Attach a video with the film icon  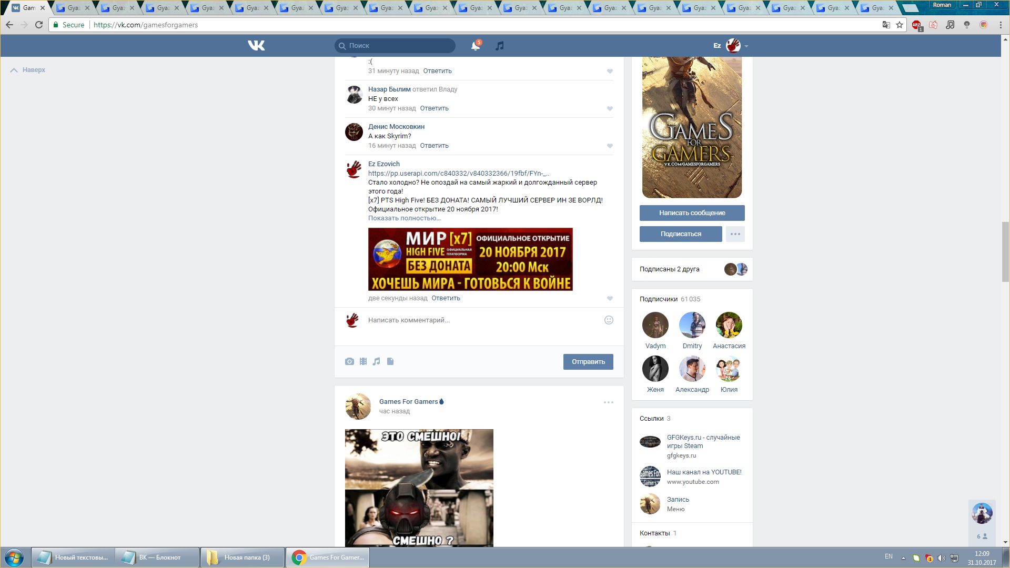coord(363,361)
